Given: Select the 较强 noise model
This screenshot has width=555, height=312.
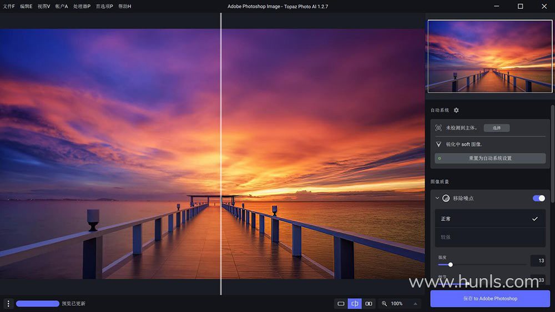Looking at the screenshot, I should (x=490, y=237).
